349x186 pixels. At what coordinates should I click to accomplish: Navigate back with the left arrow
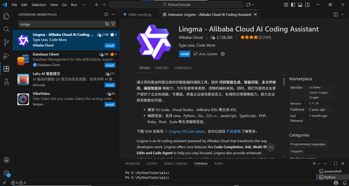click(97, 5)
